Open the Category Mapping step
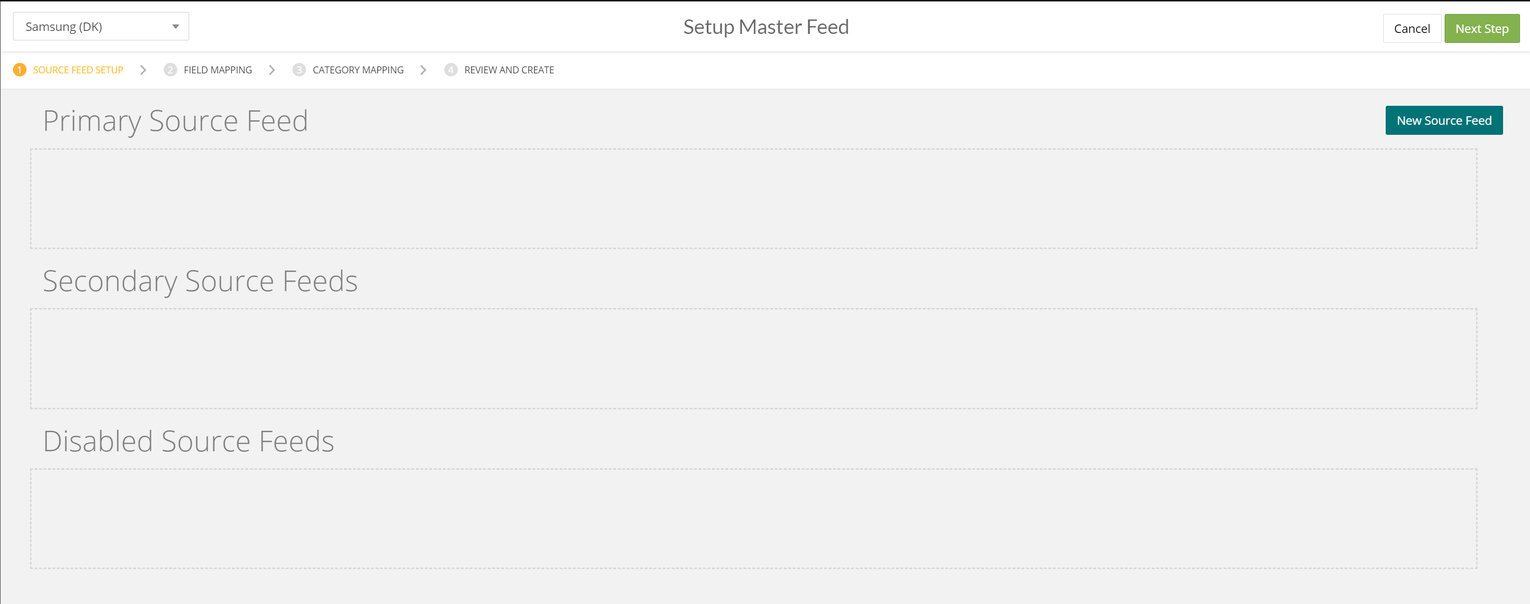This screenshot has height=604, width=1530. click(358, 70)
